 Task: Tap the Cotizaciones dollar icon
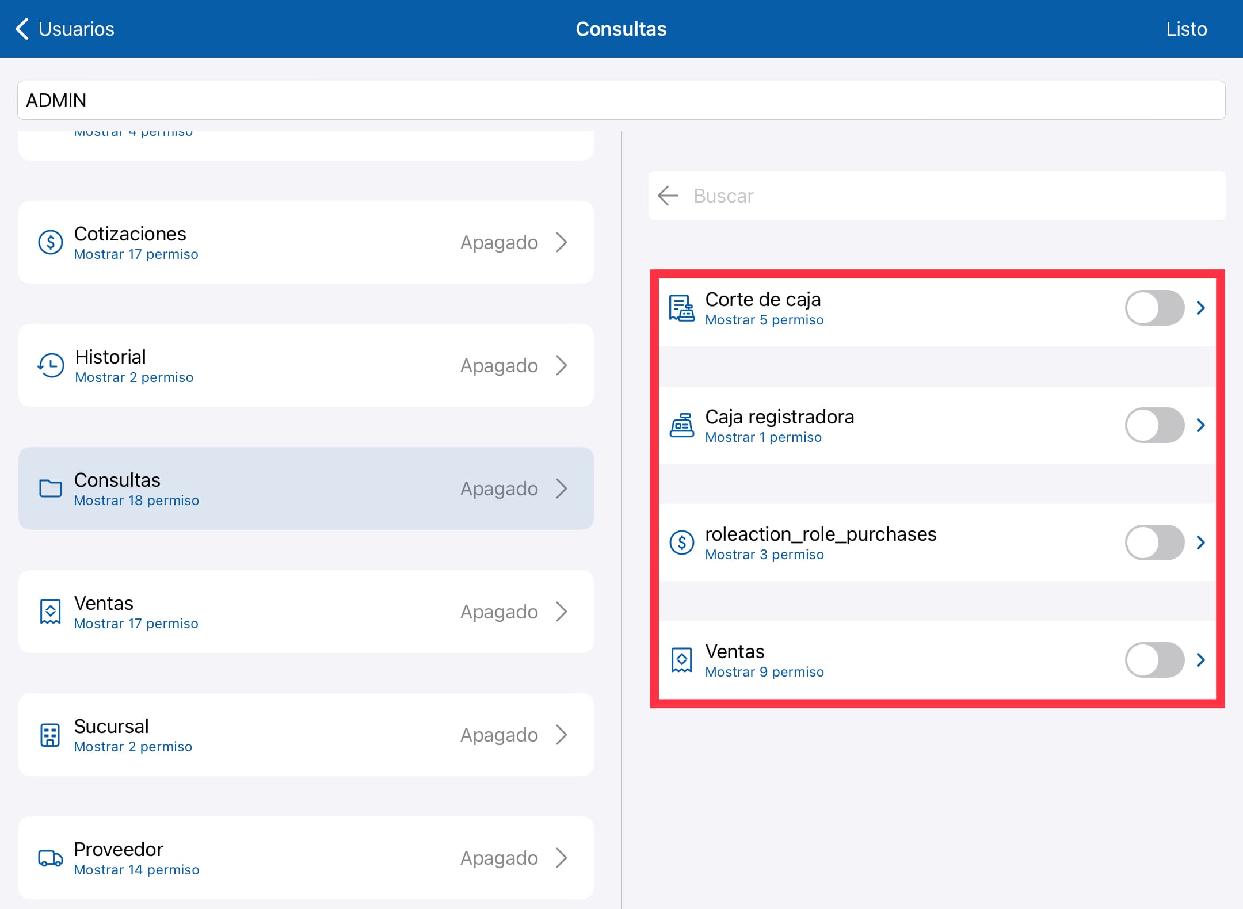[x=51, y=242]
